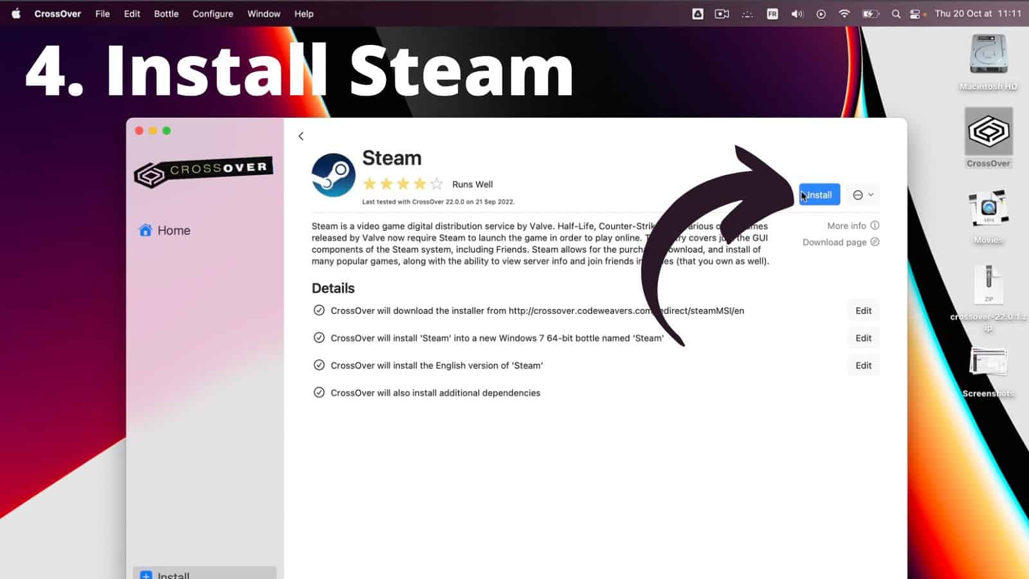Open the Window menu
Image resolution: width=1029 pixels, height=579 pixels.
tap(264, 14)
